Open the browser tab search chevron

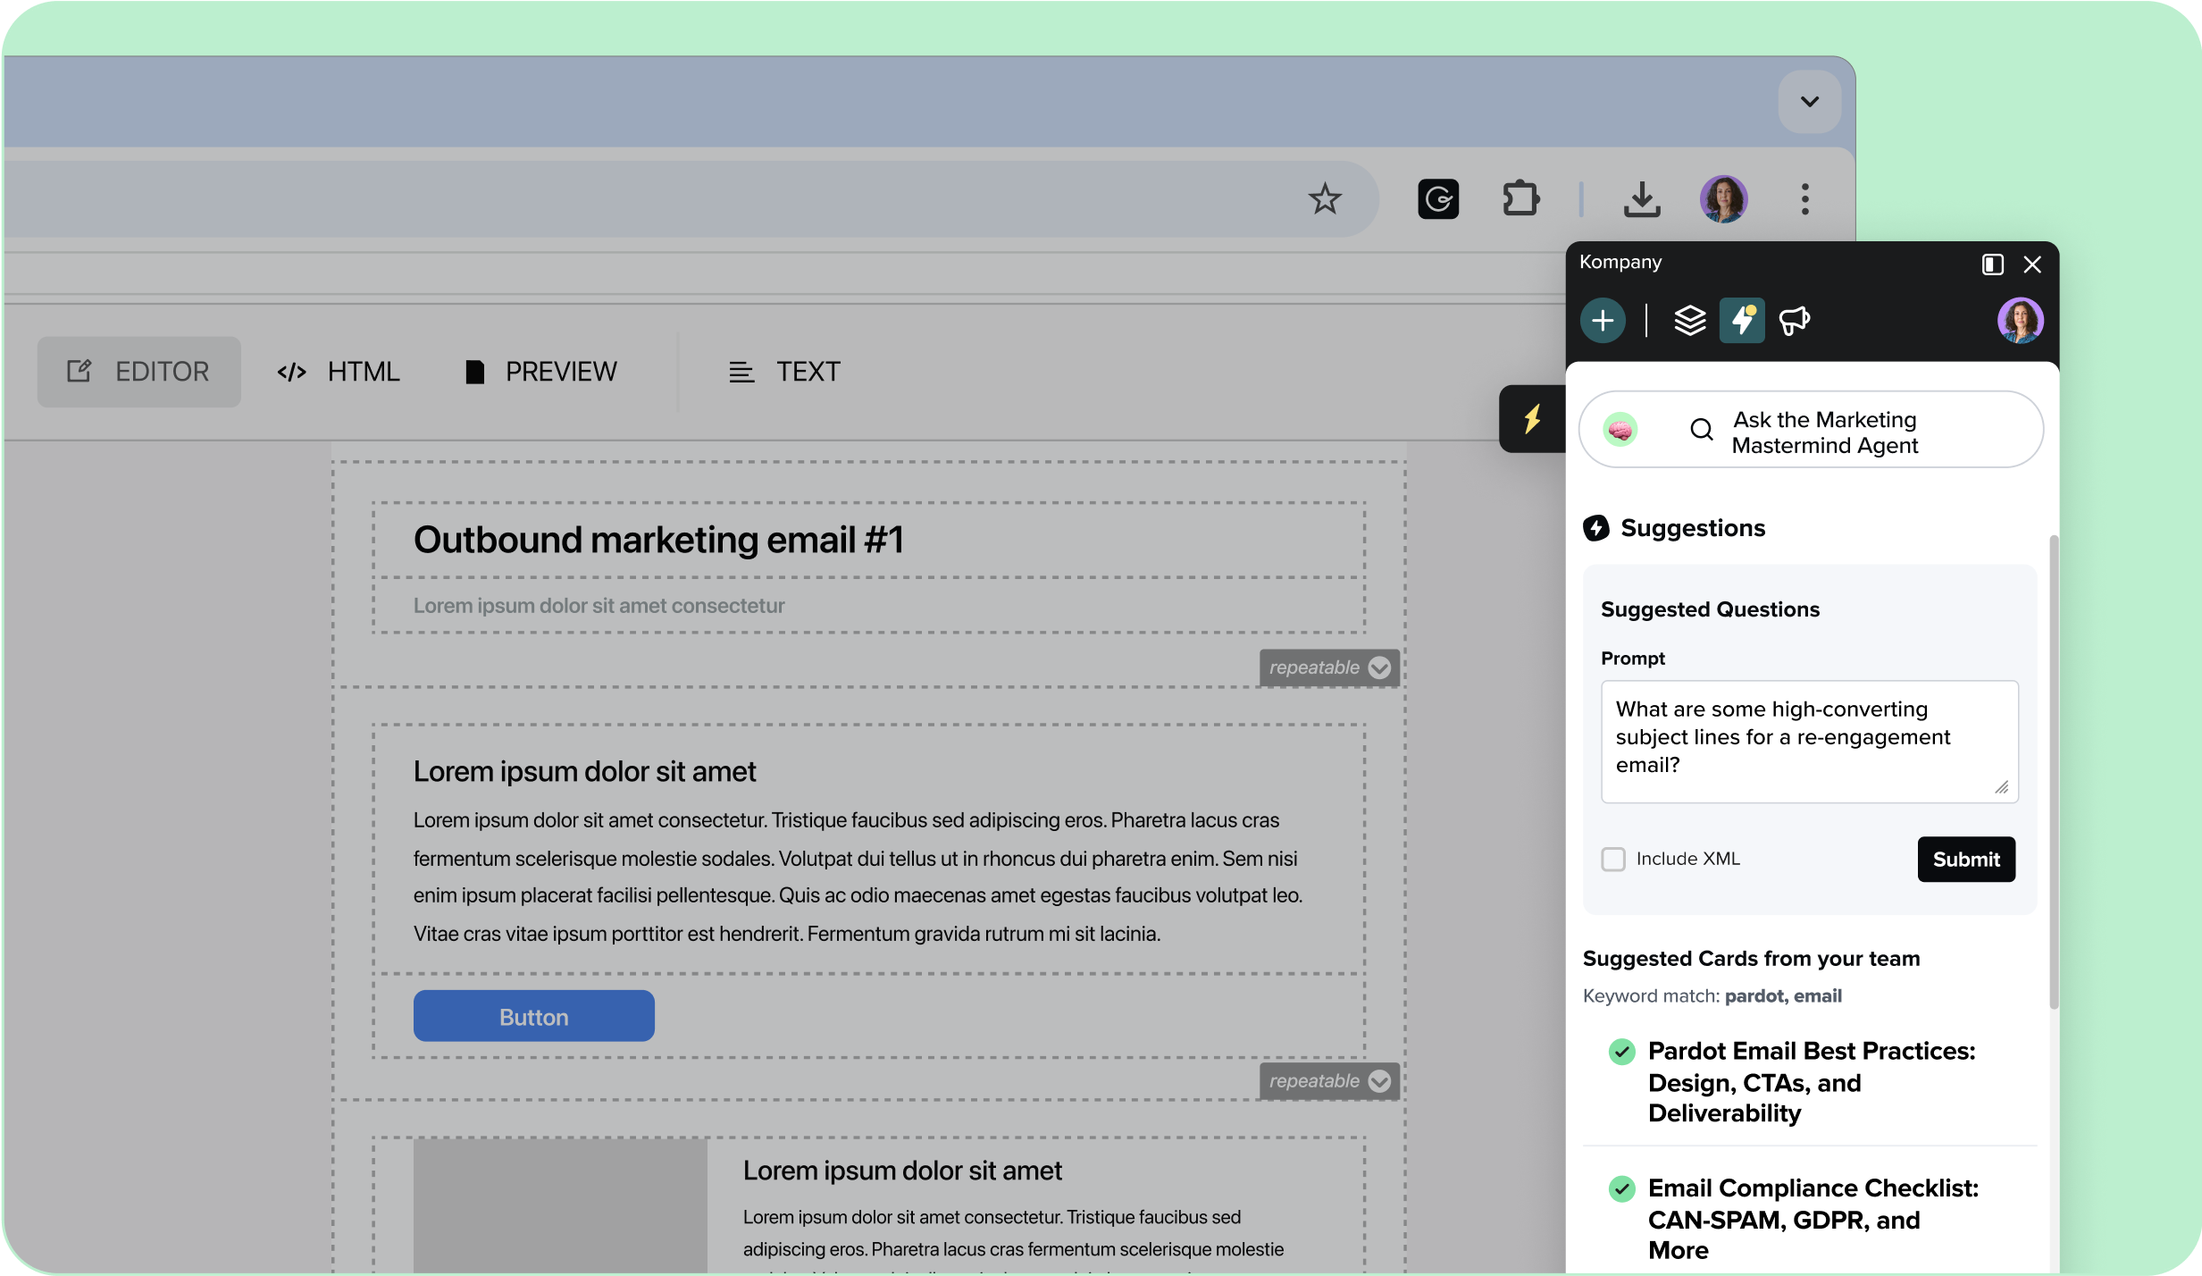1810,102
